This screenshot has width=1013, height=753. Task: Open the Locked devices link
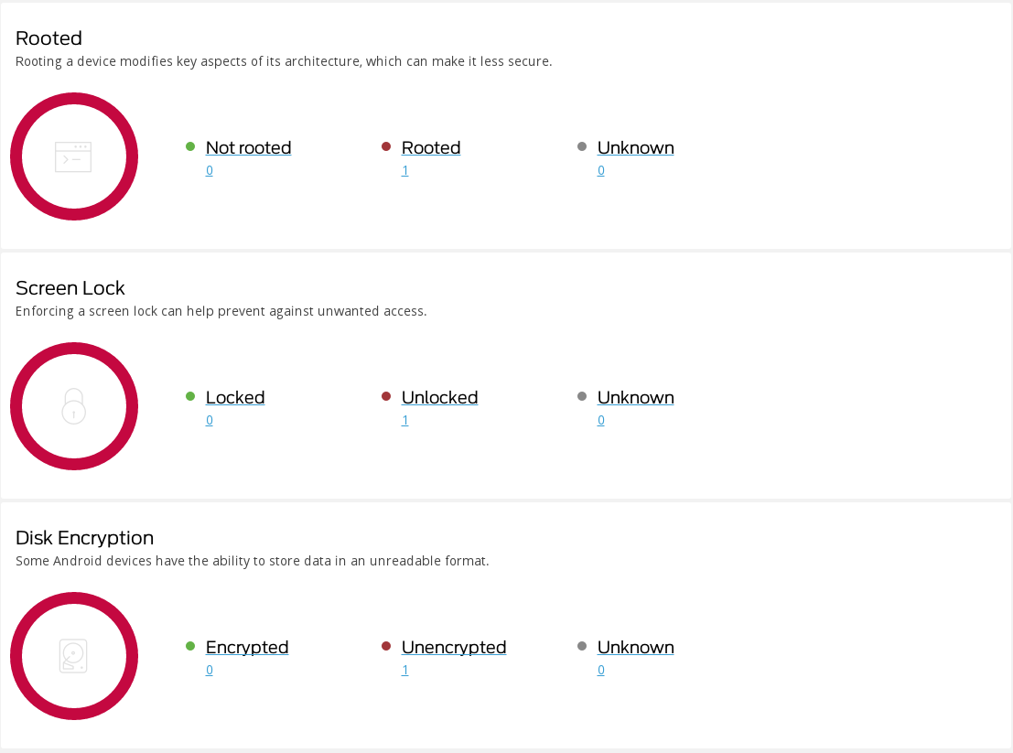(x=235, y=398)
